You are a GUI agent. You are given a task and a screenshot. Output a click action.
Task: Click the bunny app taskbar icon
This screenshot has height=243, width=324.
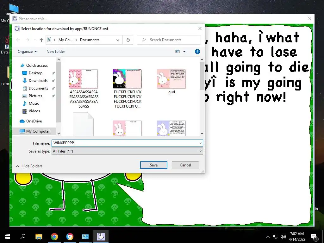click(x=101, y=237)
